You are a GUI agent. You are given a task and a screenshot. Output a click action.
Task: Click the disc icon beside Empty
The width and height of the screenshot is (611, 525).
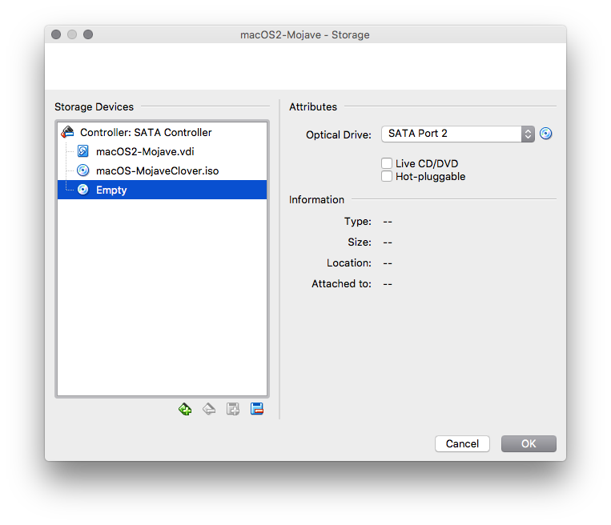click(x=83, y=190)
